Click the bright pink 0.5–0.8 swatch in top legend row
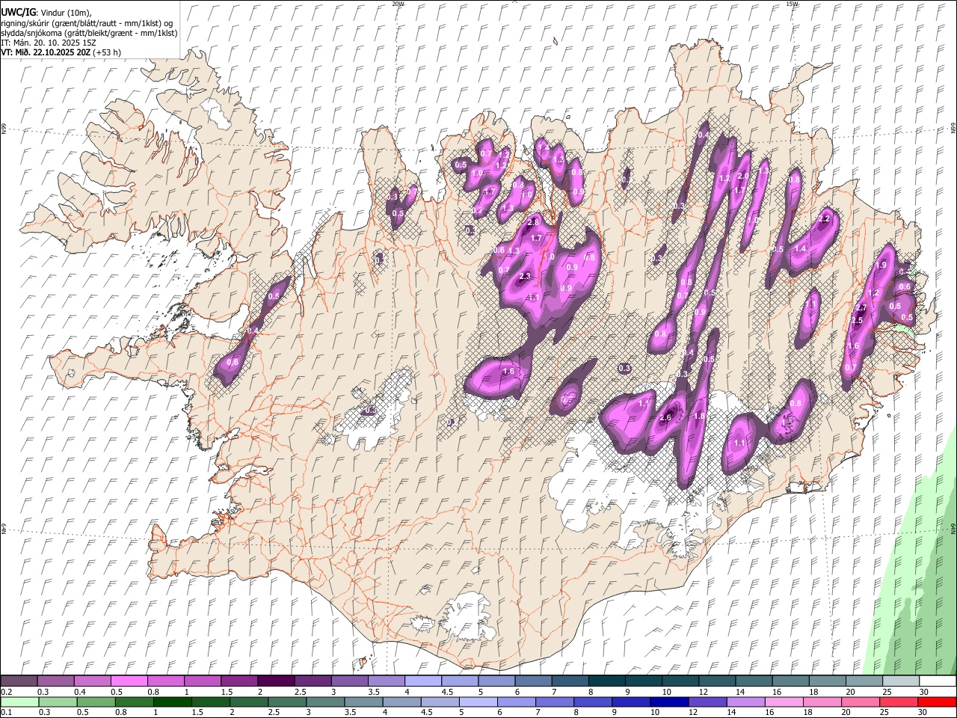Image resolution: width=957 pixels, height=718 pixels. click(129, 681)
